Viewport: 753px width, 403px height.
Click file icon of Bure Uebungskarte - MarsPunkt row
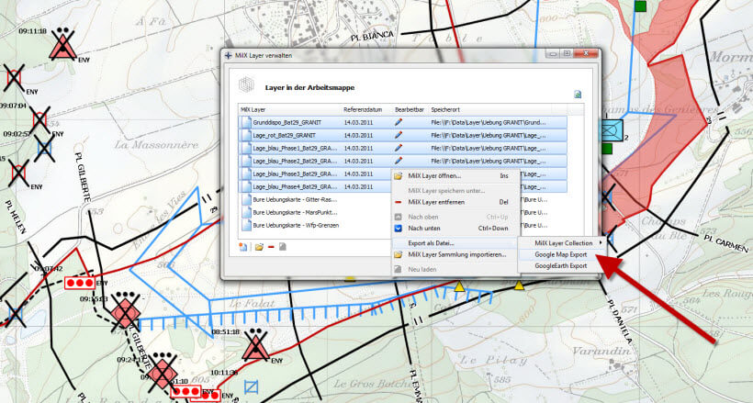246,212
